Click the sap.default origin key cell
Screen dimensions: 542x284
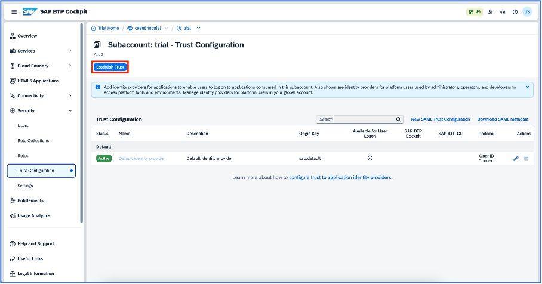(310, 159)
